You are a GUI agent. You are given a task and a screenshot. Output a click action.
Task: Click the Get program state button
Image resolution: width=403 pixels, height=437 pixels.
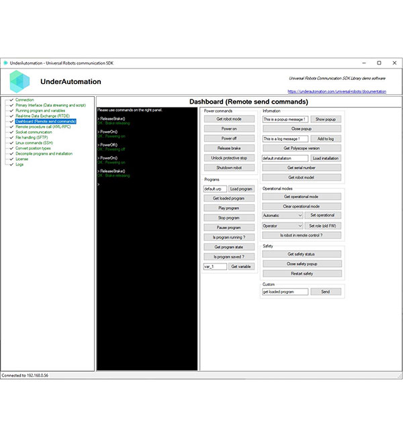click(x=229, y=247)
